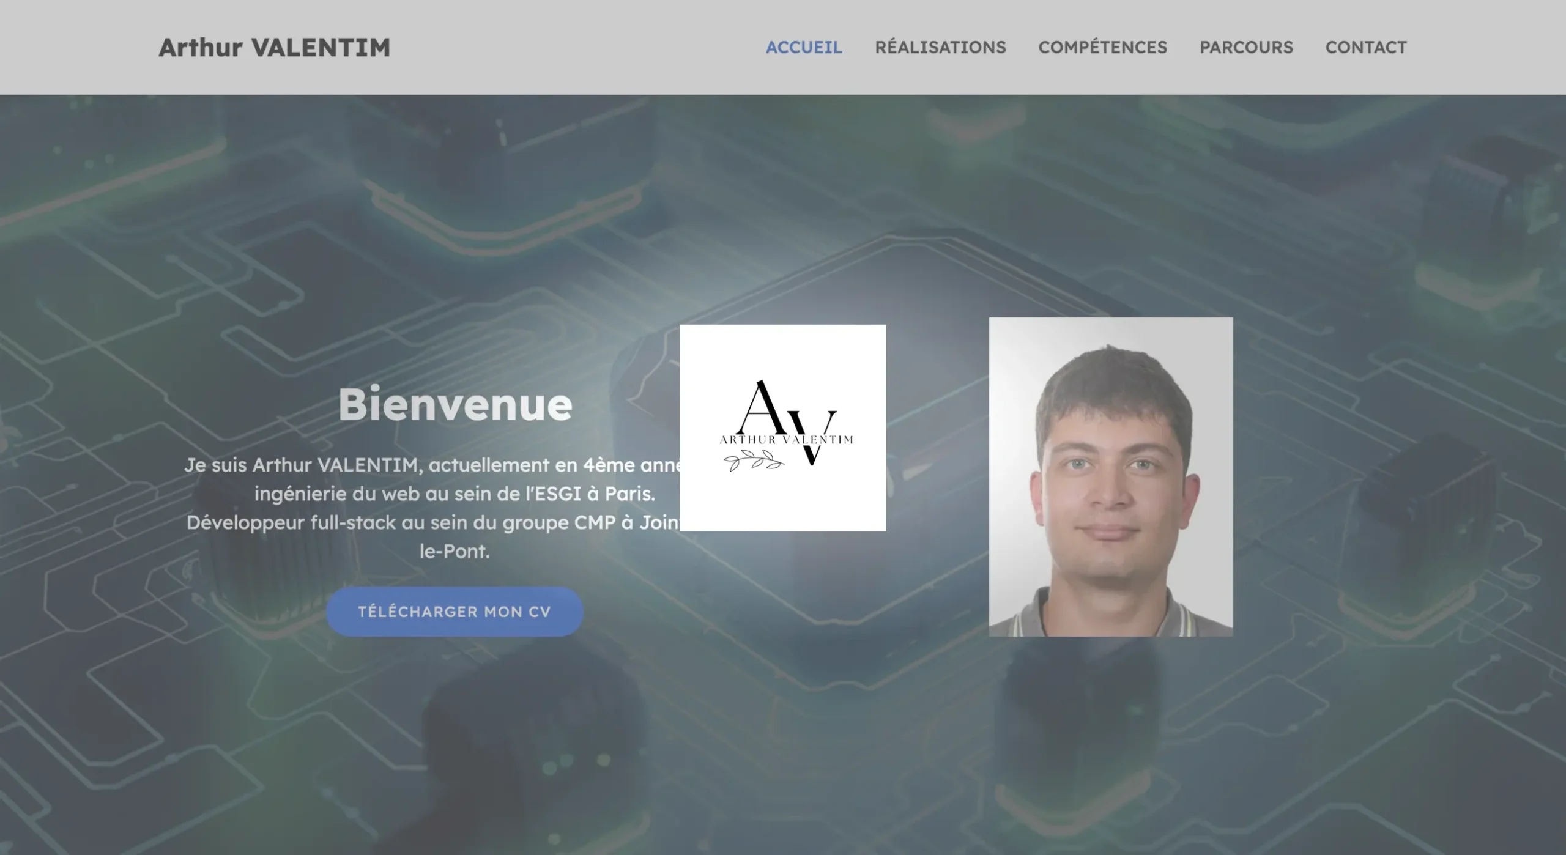Go to the ACCUEIL nav item
Viewport: 1566px width, 855px height.
pos(804,47)
